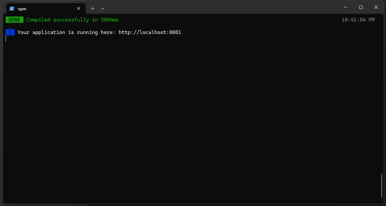Screen dimensions: 386x206
Task: Click the blue I info badge
Action: pos(10,32)
